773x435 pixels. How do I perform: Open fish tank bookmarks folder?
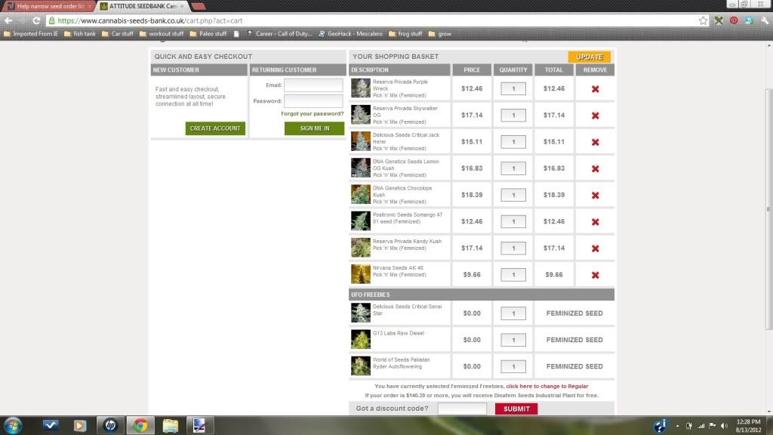pyautogui.click(x=80, y=34)
